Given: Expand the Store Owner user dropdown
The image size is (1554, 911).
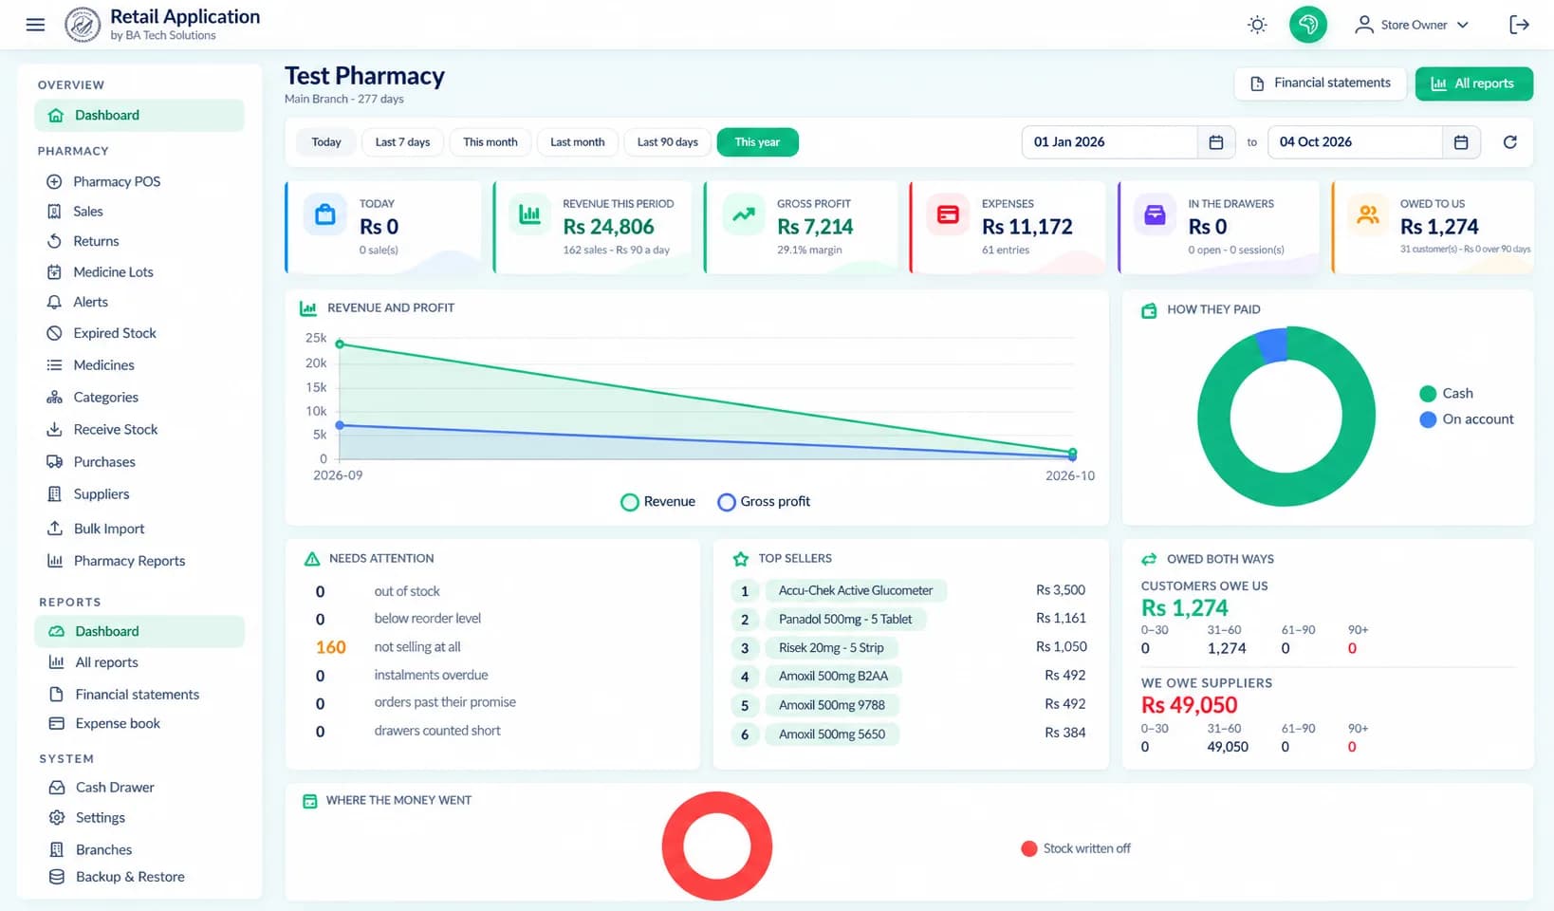Looking at the screenshot, I should [x=1412, y=25].
